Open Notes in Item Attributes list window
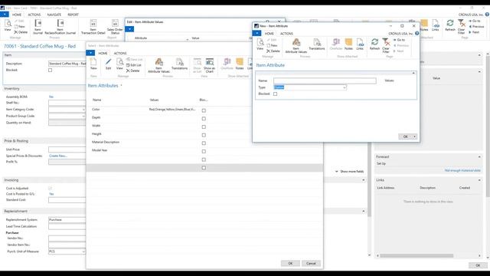This screenshot has width=490, height=276. click(240, 64)
